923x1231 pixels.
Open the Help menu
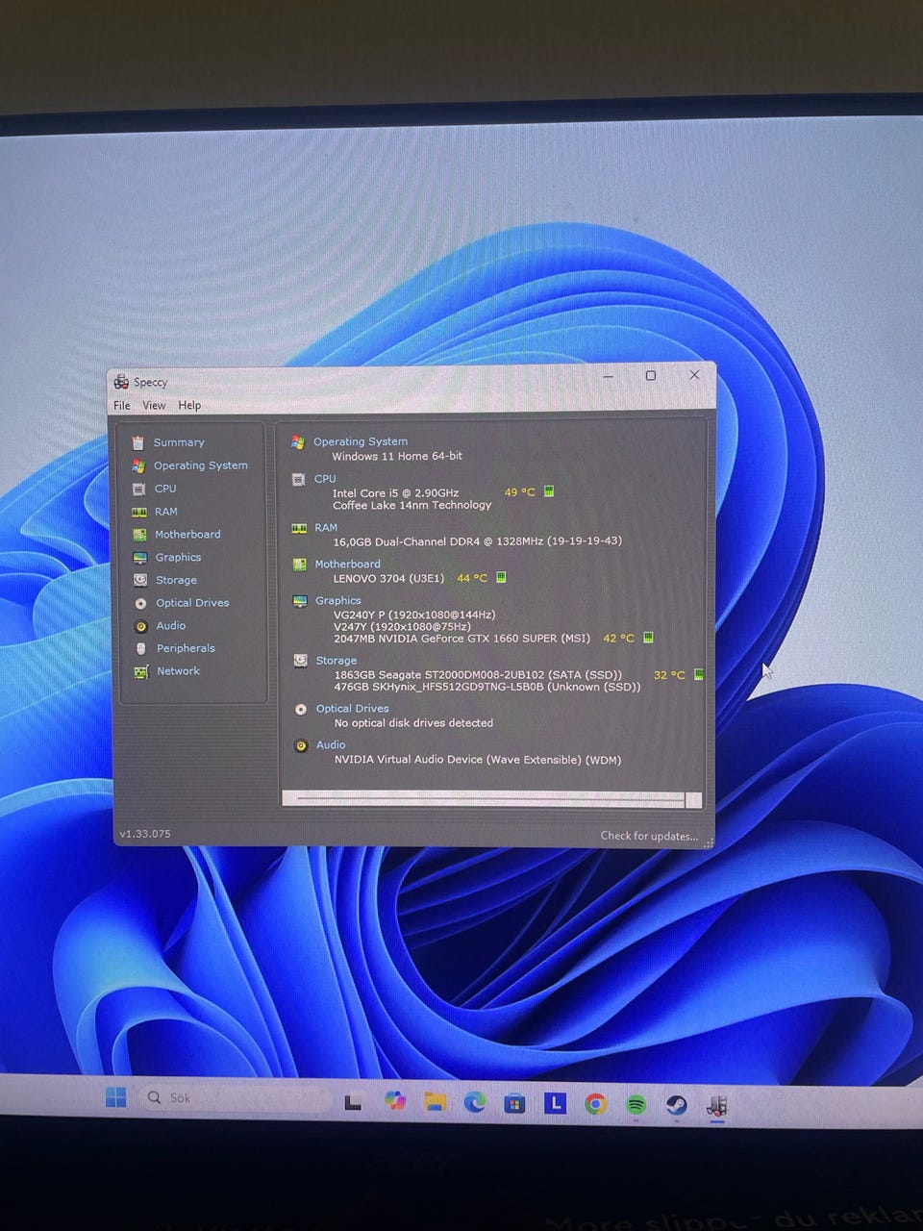(189, 406)
